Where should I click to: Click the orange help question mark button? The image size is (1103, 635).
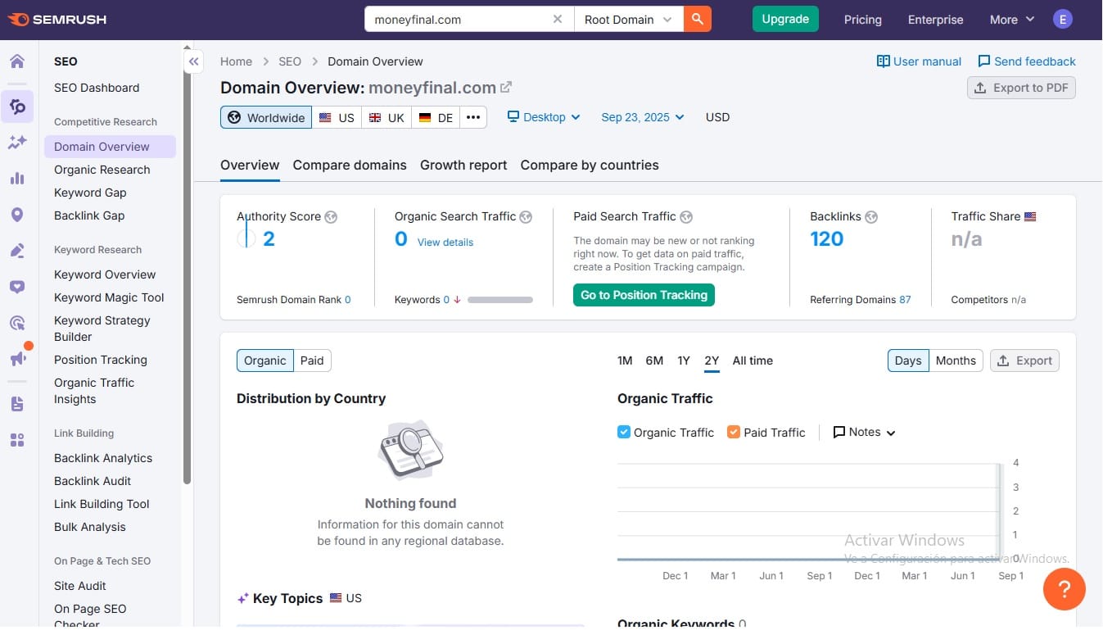click(x=1064, y=589)
